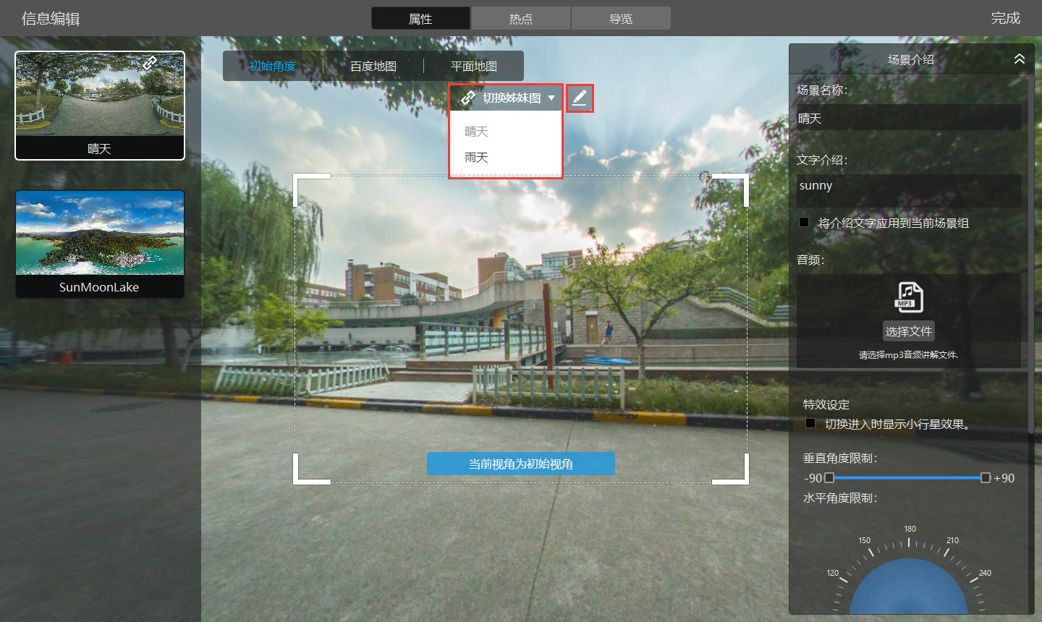Click 完成 to finish editing
This screenshot has width=1042, height=622.
click(1005, 18)
